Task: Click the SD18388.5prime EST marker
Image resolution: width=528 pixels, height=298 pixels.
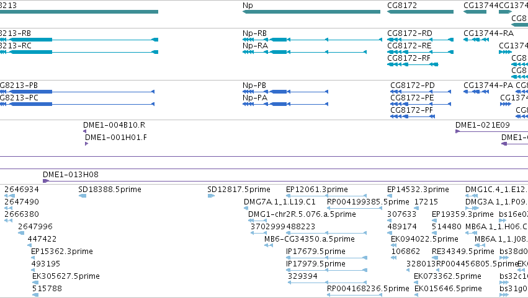Action: (83, 196)
